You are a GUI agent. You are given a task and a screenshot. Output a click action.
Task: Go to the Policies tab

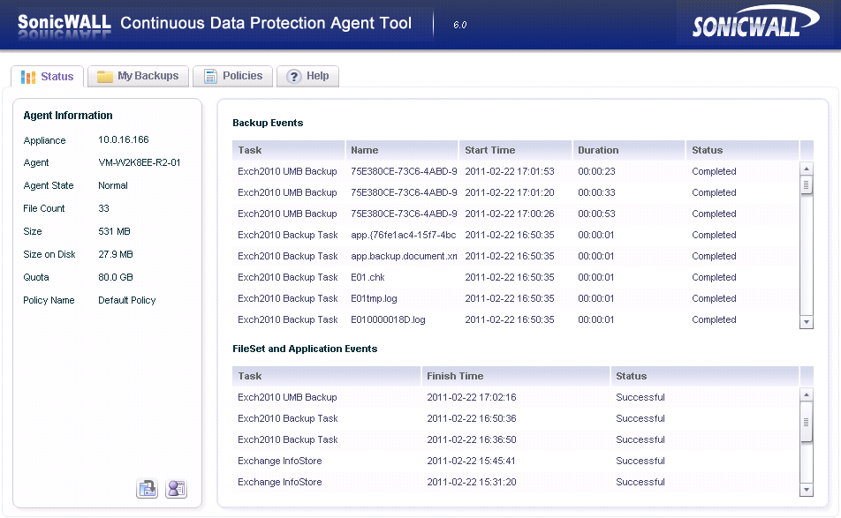point(233,76)
